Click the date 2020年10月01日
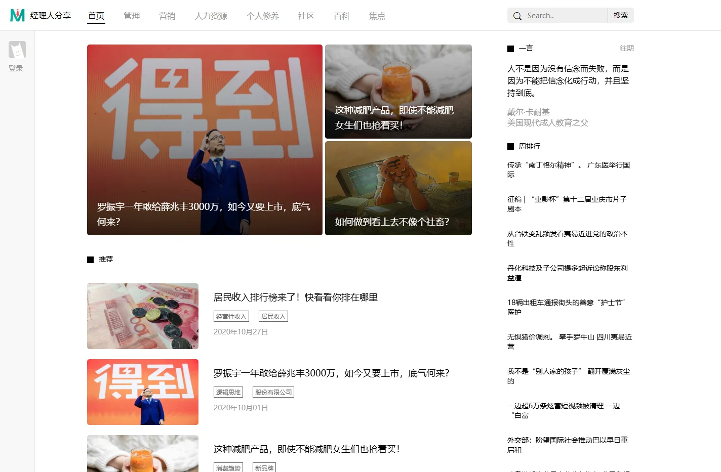The image size is (721, 472). pyautogui.click(x=241, y=408)
